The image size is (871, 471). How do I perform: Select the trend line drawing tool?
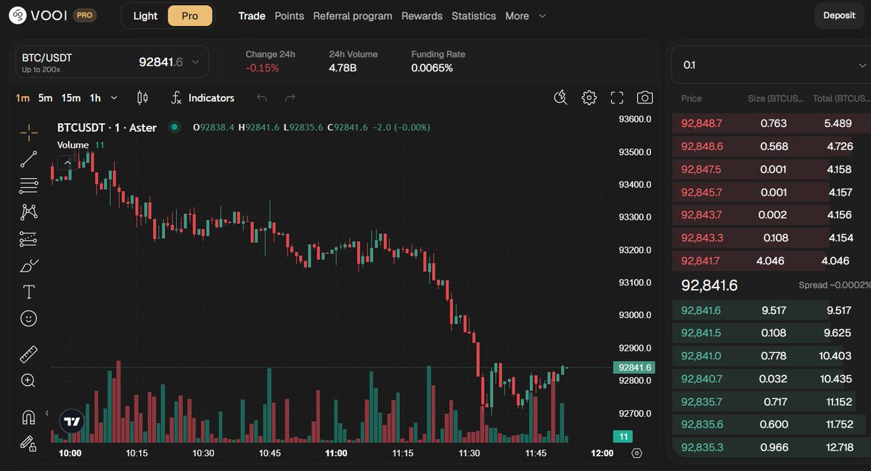tap(28, 158)
